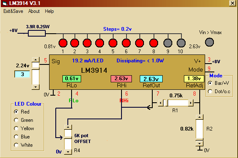The width and height of the screenshot is (238, 158).
Task: Open the About menu
Action: (x=34, y=11)
